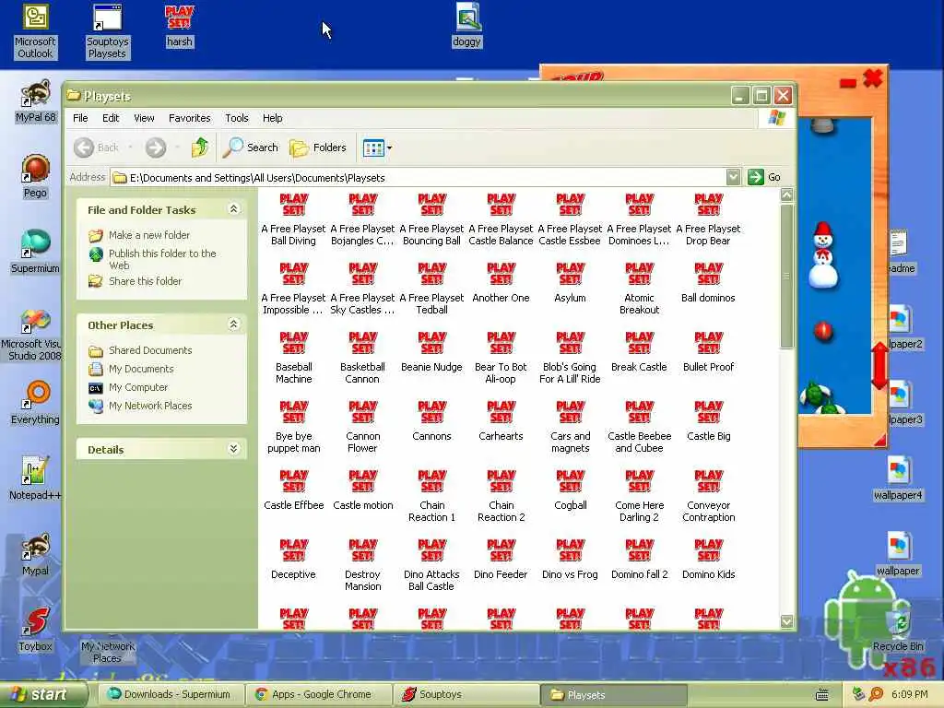Go to My Documents link
This screenshot has height=708, width=944.
click(x=141, y=369)
